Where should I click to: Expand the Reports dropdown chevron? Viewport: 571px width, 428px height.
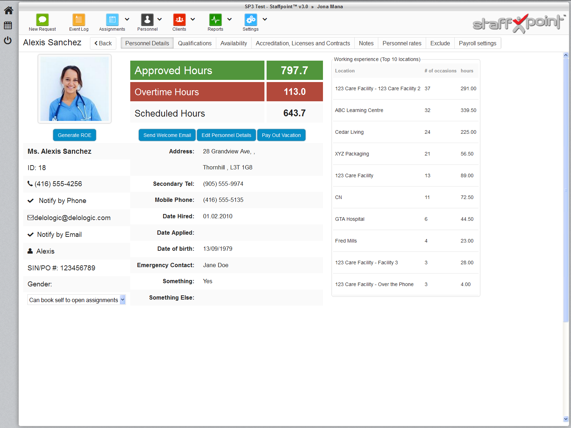click(229, 20)
